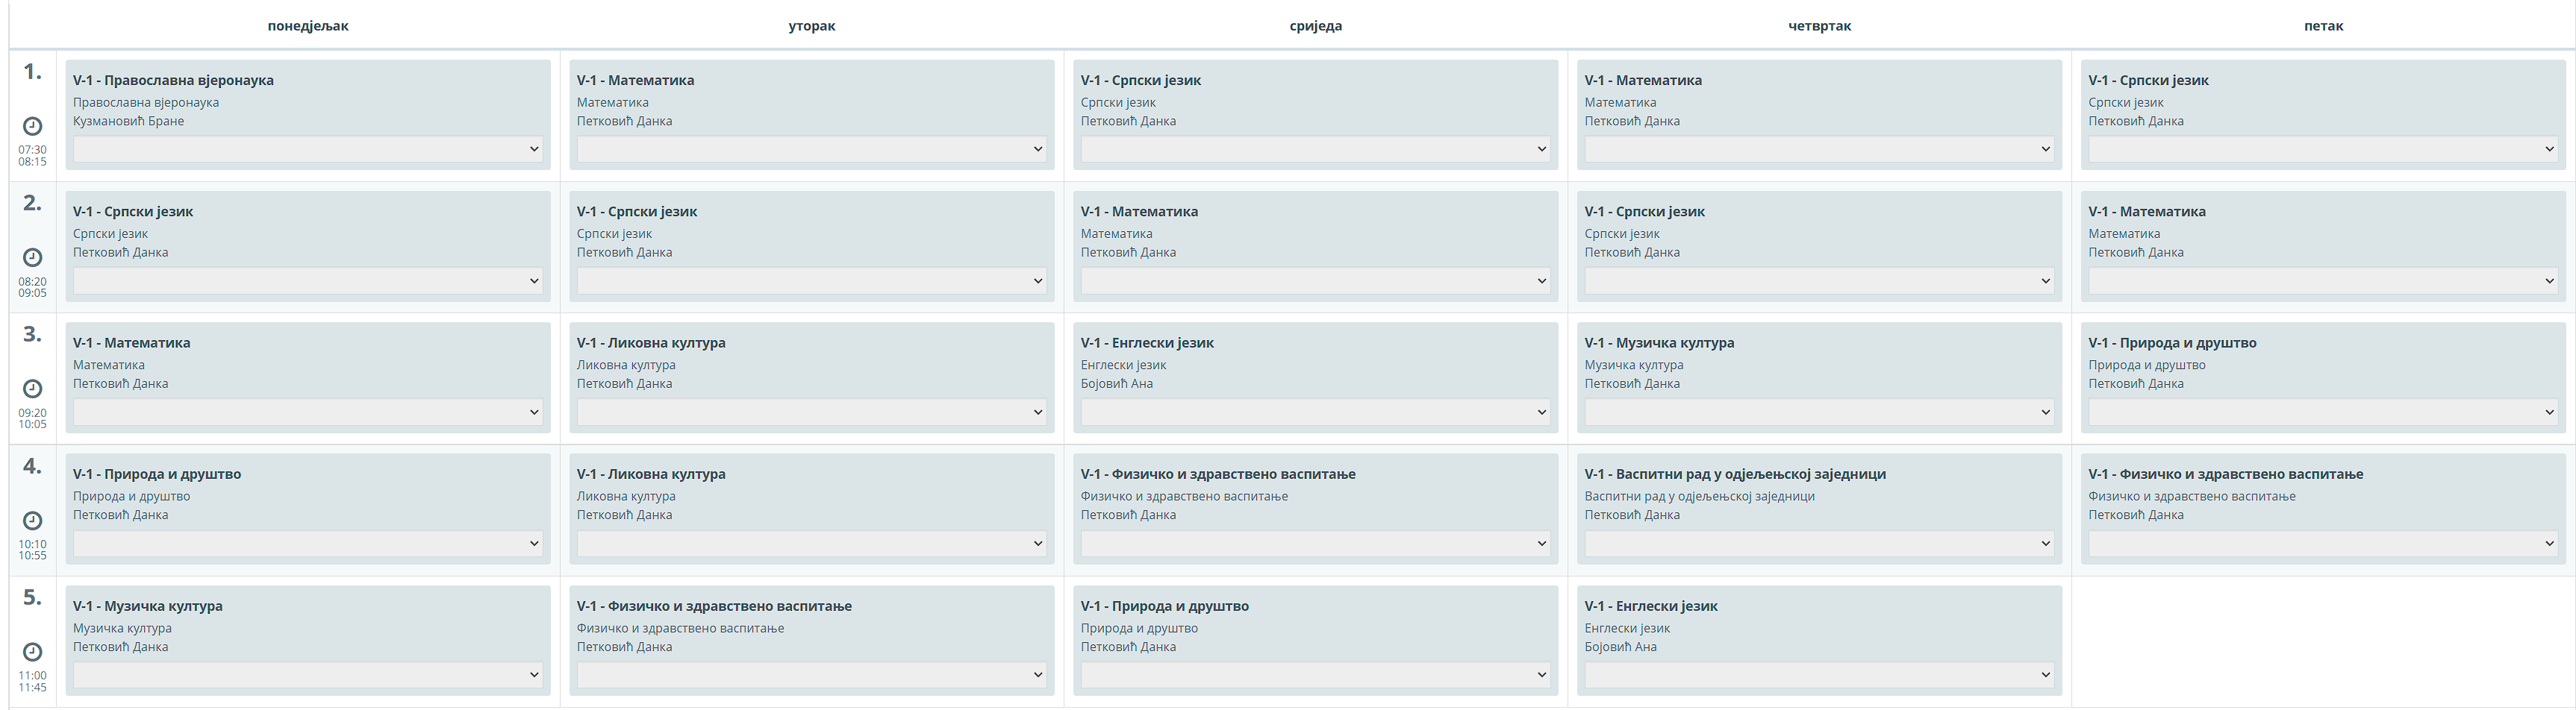Open dropdown for Friday Природа и друштво
Screen dimensions: 2576x710
pyautogui.click(x=2323, y=412)
